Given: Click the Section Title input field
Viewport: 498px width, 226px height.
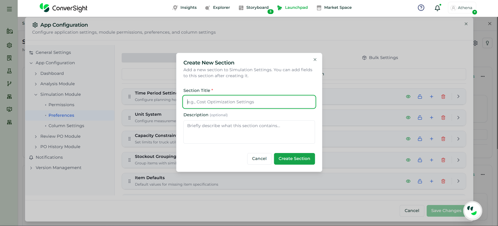Looking at the screenshot, I should [x=249, y=102].
